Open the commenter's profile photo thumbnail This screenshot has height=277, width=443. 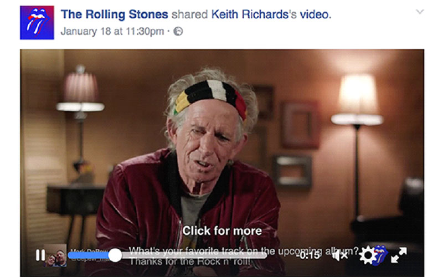55,255
